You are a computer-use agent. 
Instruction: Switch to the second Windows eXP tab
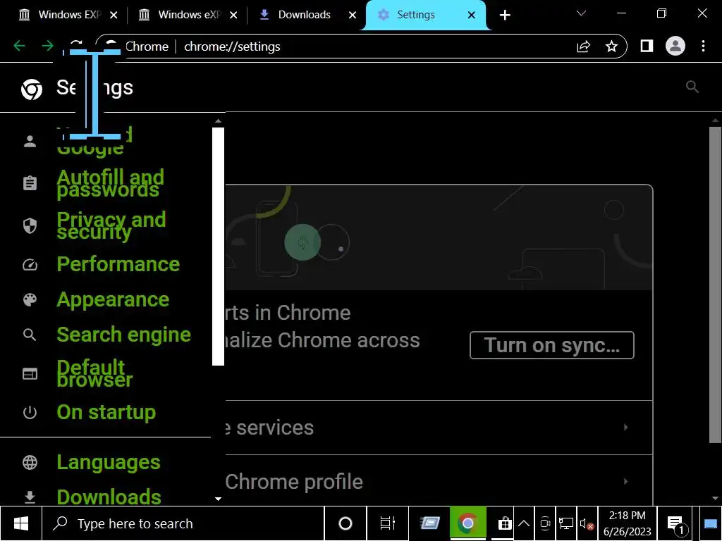[x=188, y=15]
